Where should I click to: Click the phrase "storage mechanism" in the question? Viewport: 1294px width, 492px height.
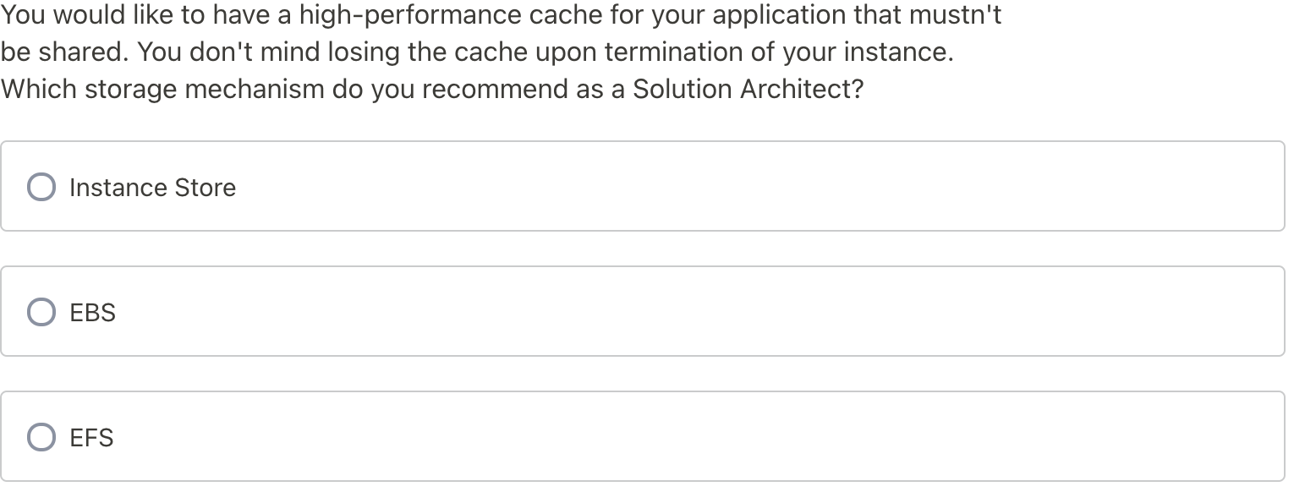(205, 89)
